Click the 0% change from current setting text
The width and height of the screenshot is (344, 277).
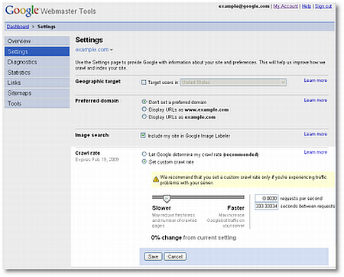point(193,237)
